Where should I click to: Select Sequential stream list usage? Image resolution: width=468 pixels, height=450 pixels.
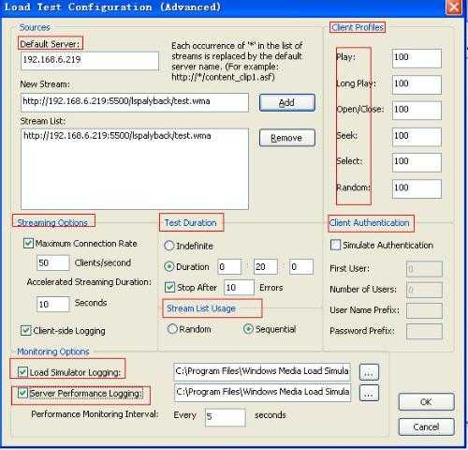click(248, 329)
